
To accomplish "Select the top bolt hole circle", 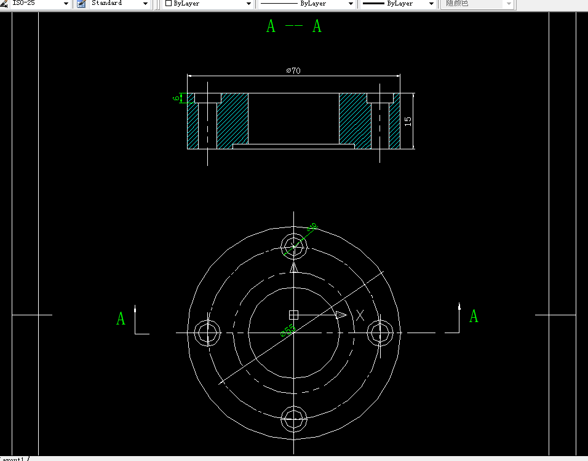I will 294,246.
